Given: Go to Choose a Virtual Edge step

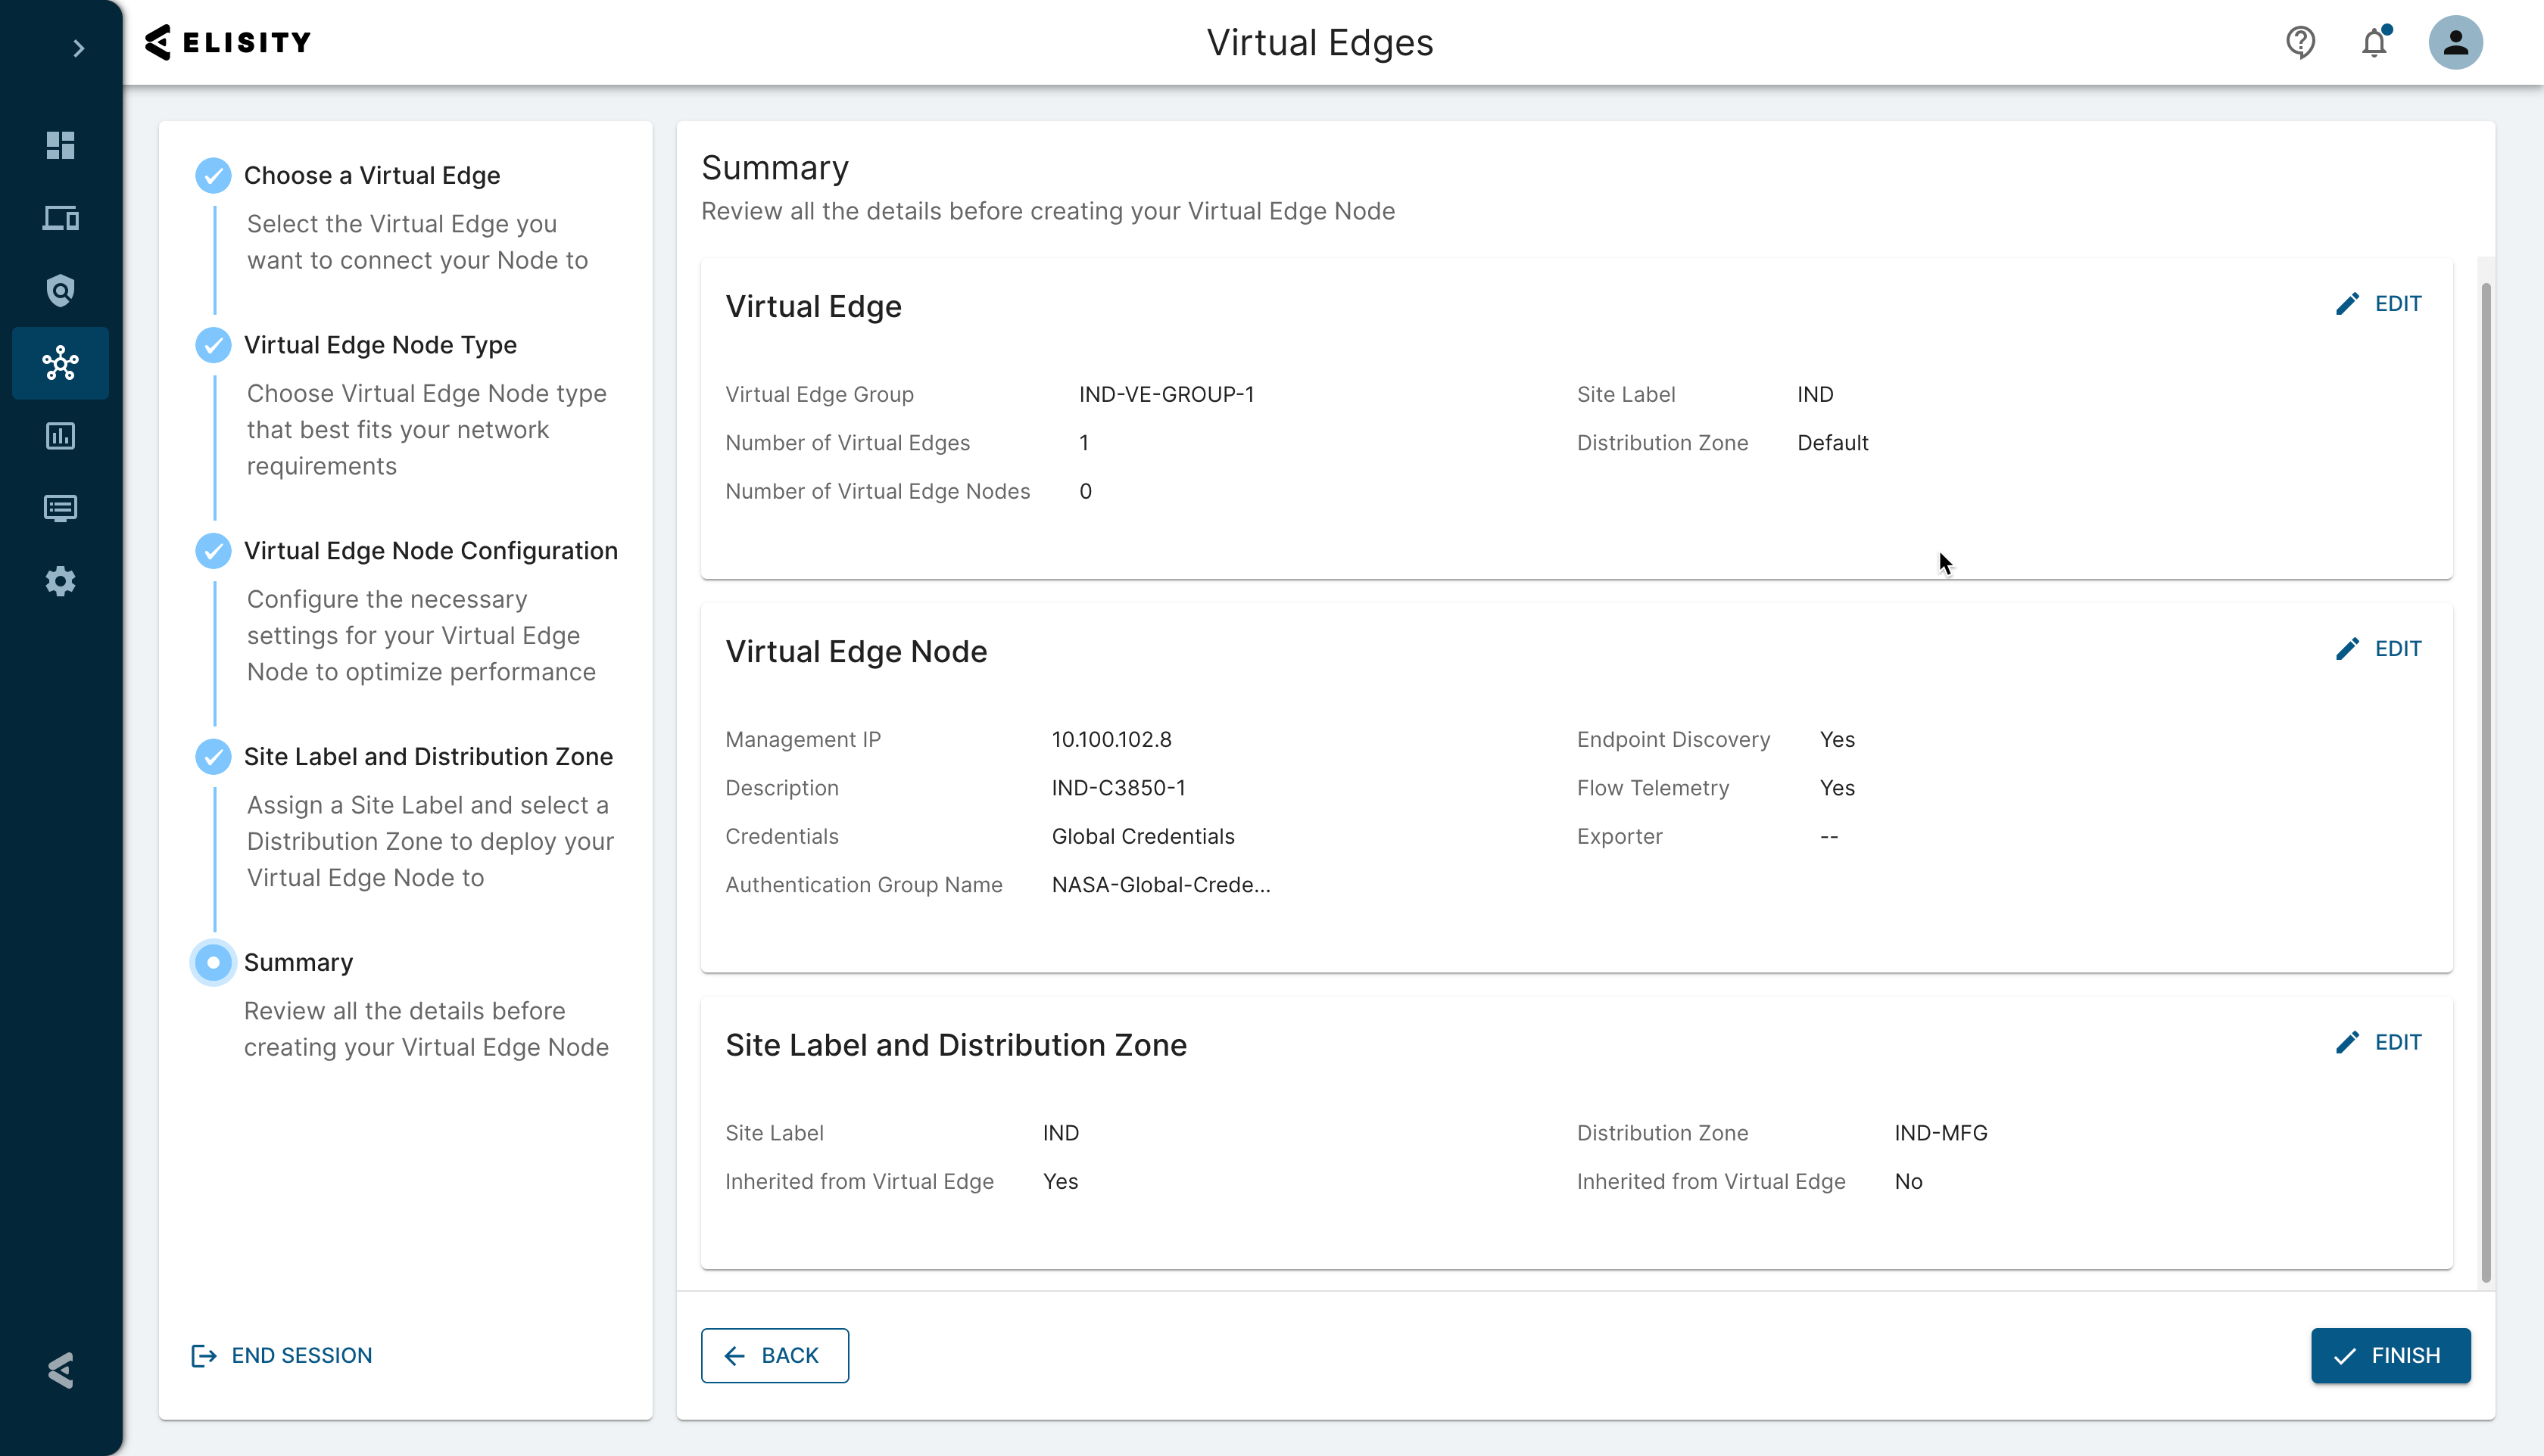Looking at the screenshot, I should (371, 175).
